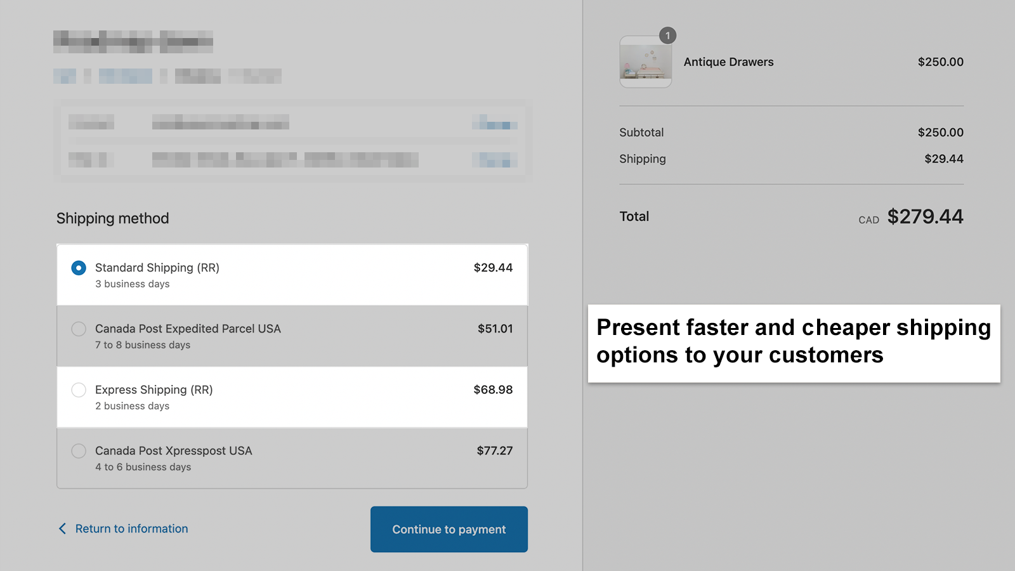Click the back chevron beside Return to information
The height and width of the screenshot is (571, 1015).
pyautogui.click(x=62, y=528)
